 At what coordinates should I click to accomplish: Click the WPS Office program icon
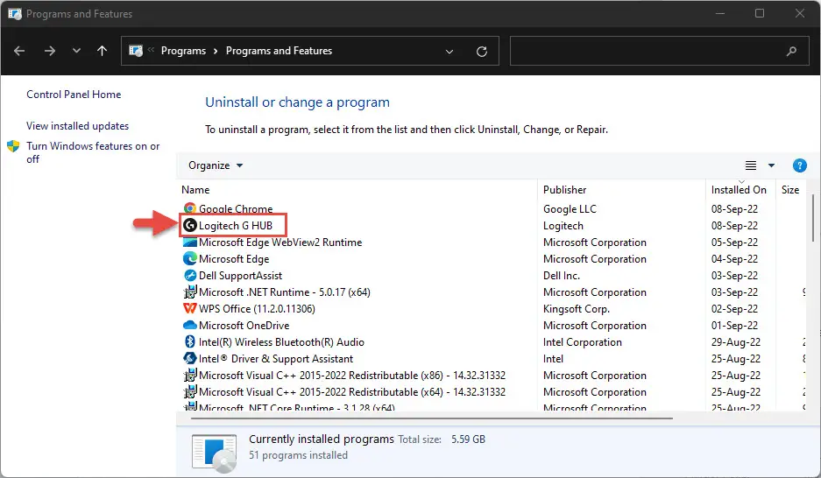[190, 308]
